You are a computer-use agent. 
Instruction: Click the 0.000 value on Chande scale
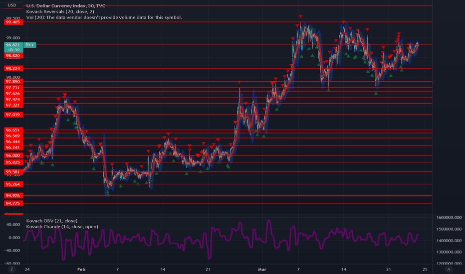coord(14,238)
